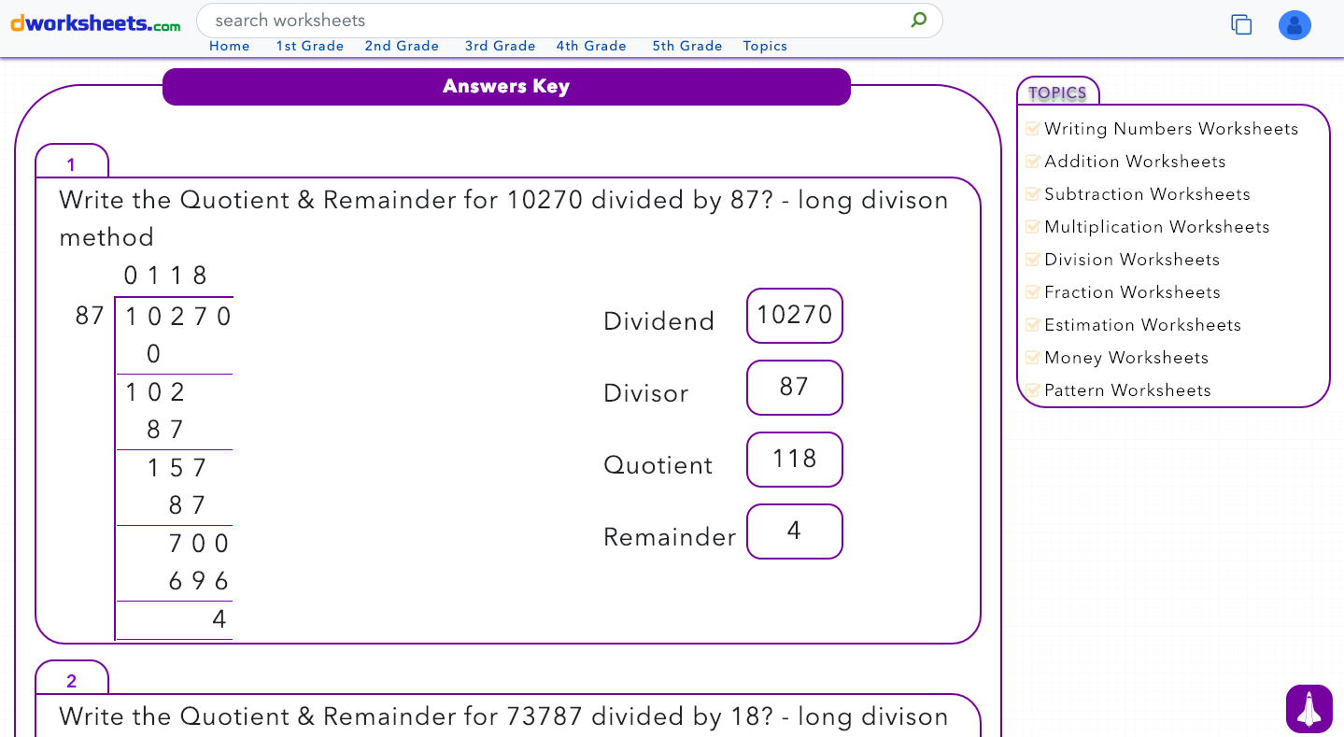
Task: Expand question 2 numbered tab
Action: point(72,680)
